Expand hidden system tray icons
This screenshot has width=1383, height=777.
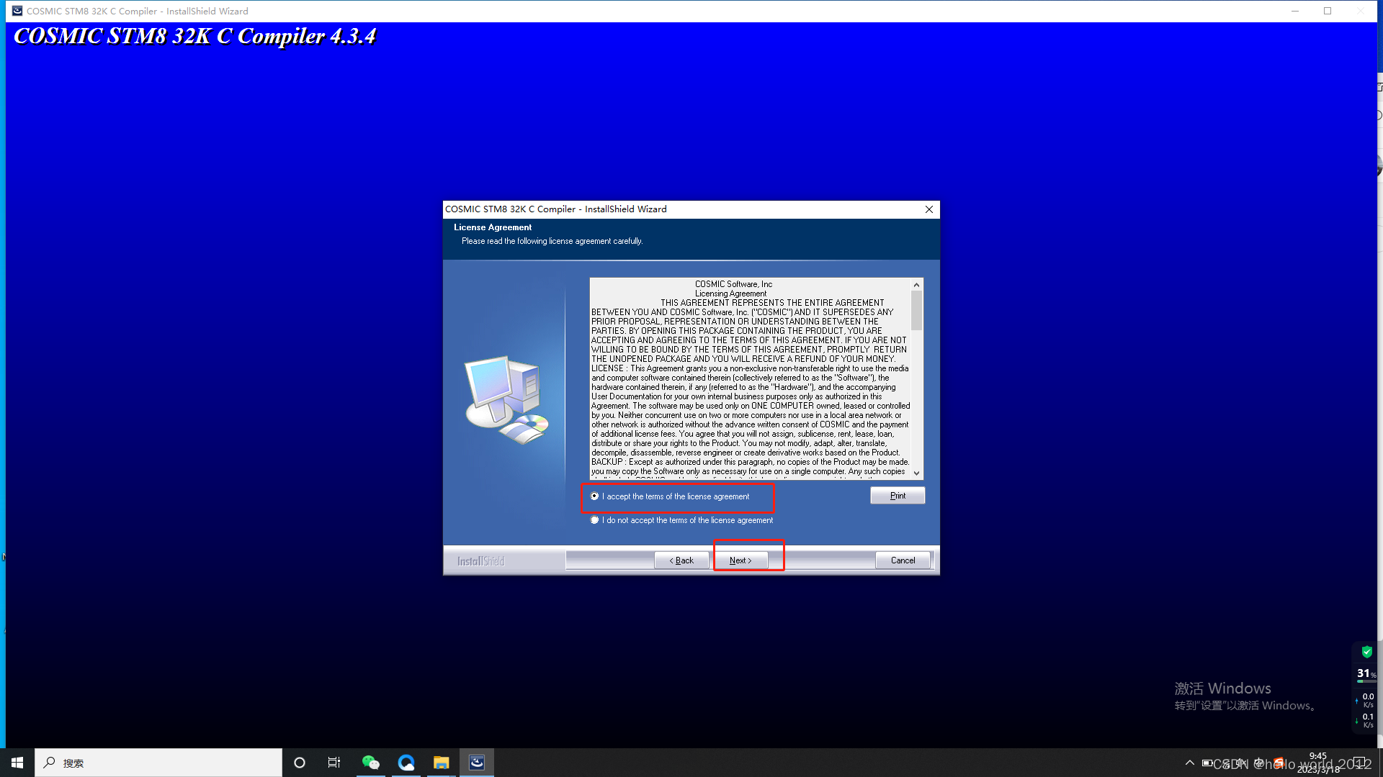(1189, 763)
